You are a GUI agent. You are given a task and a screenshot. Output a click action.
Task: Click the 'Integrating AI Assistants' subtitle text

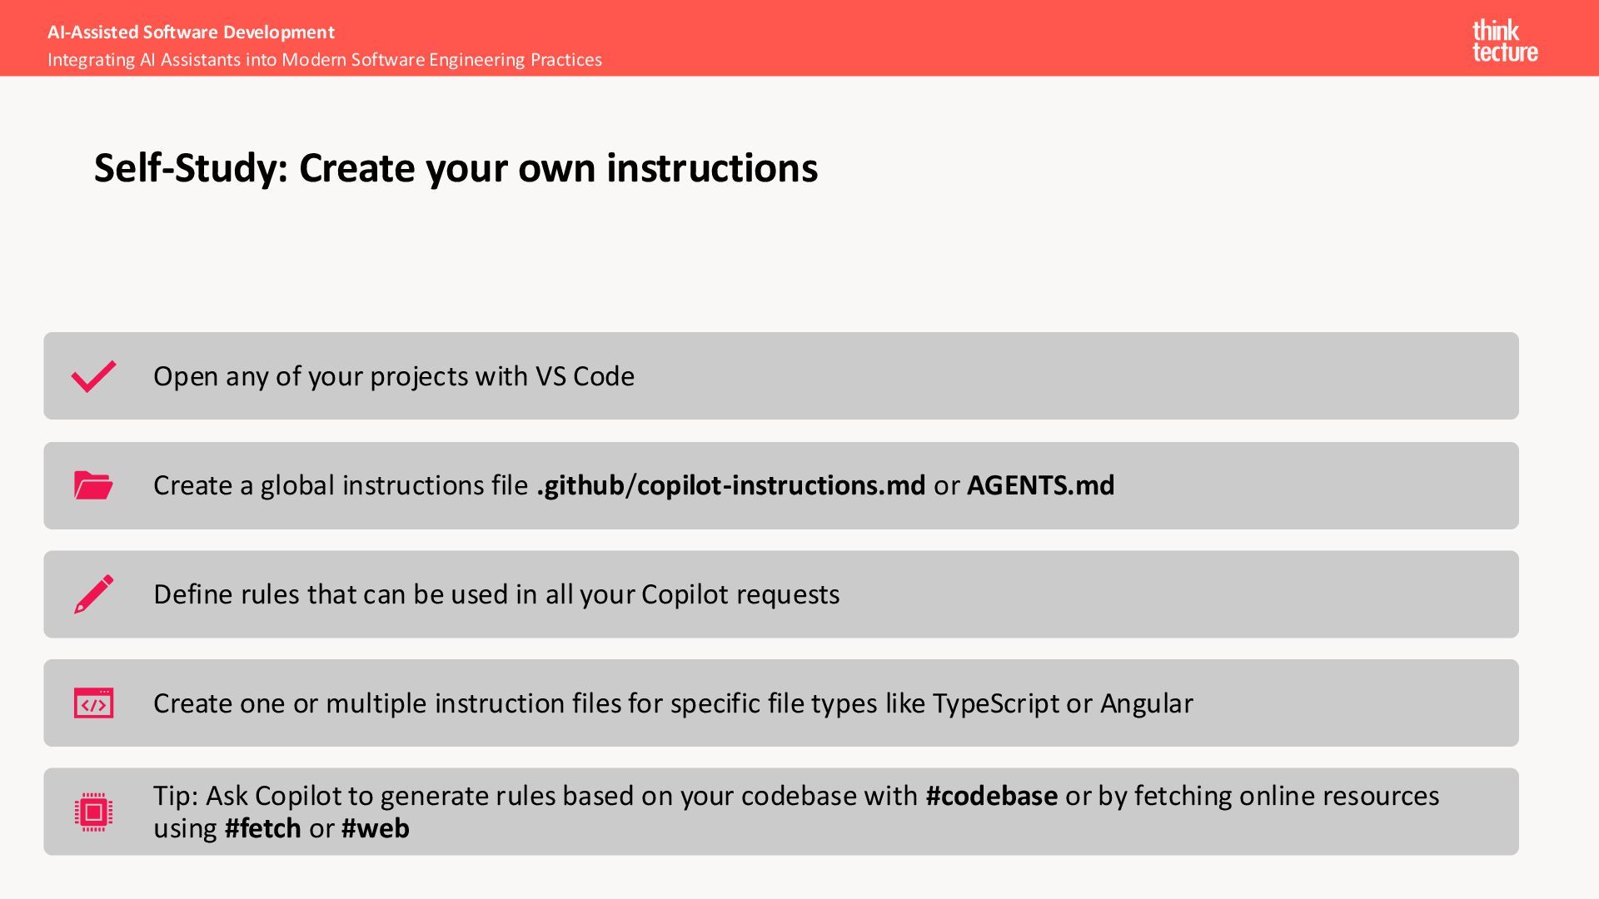coord(324,60)
